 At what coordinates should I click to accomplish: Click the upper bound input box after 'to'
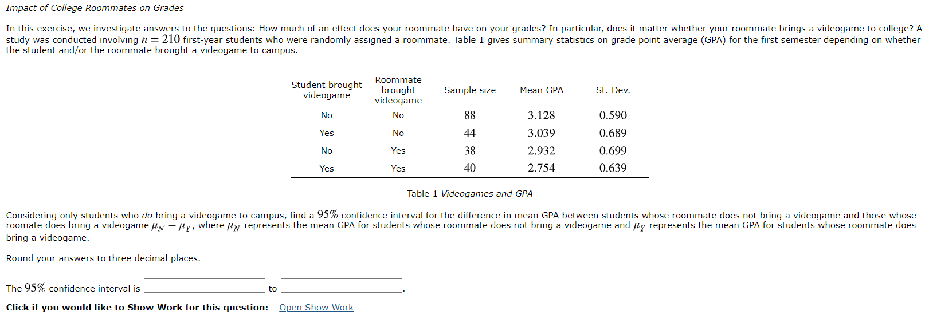pyautogui.click(x=342, y=286)
